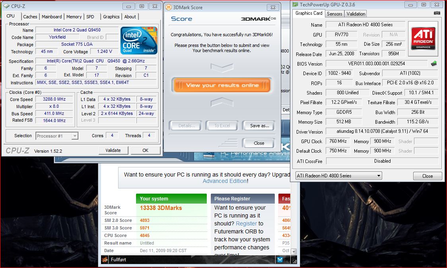Viewport: 447px width, 268px height.
Task: Expand the ATI Radeon HD 4800 Series dropdown
Action: click(339, 176)
